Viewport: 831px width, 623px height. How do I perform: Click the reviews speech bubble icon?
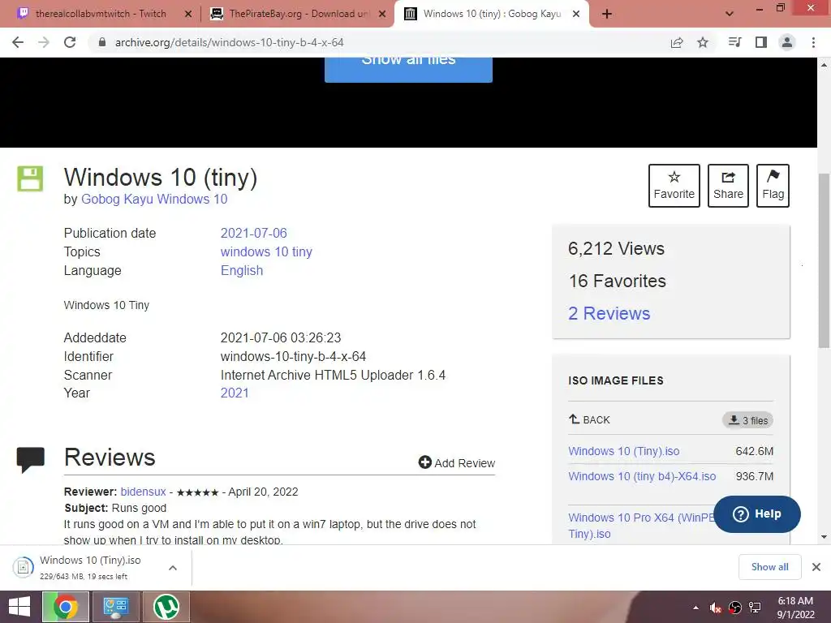click(31, 459)
